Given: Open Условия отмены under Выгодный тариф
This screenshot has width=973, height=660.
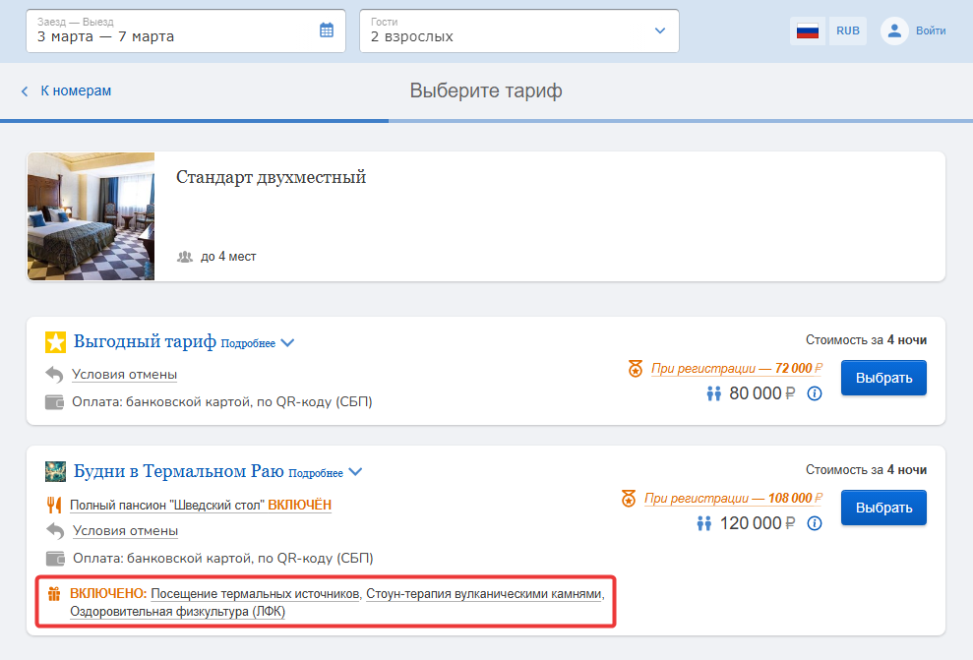Looking at the screenshot, I should click(x=124, y=375).
